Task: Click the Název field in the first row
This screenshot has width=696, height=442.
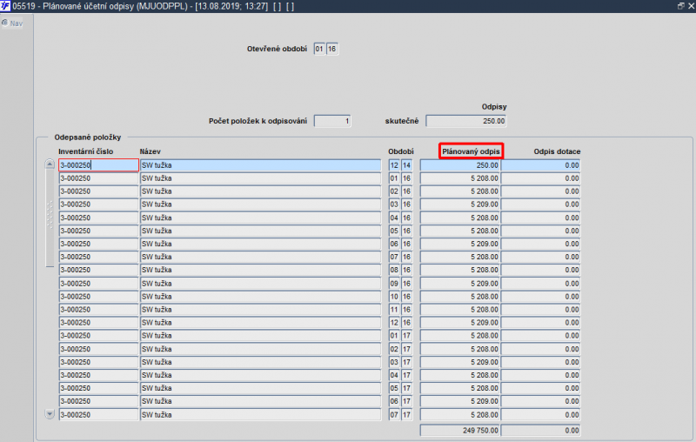Action: pos(260,165)
